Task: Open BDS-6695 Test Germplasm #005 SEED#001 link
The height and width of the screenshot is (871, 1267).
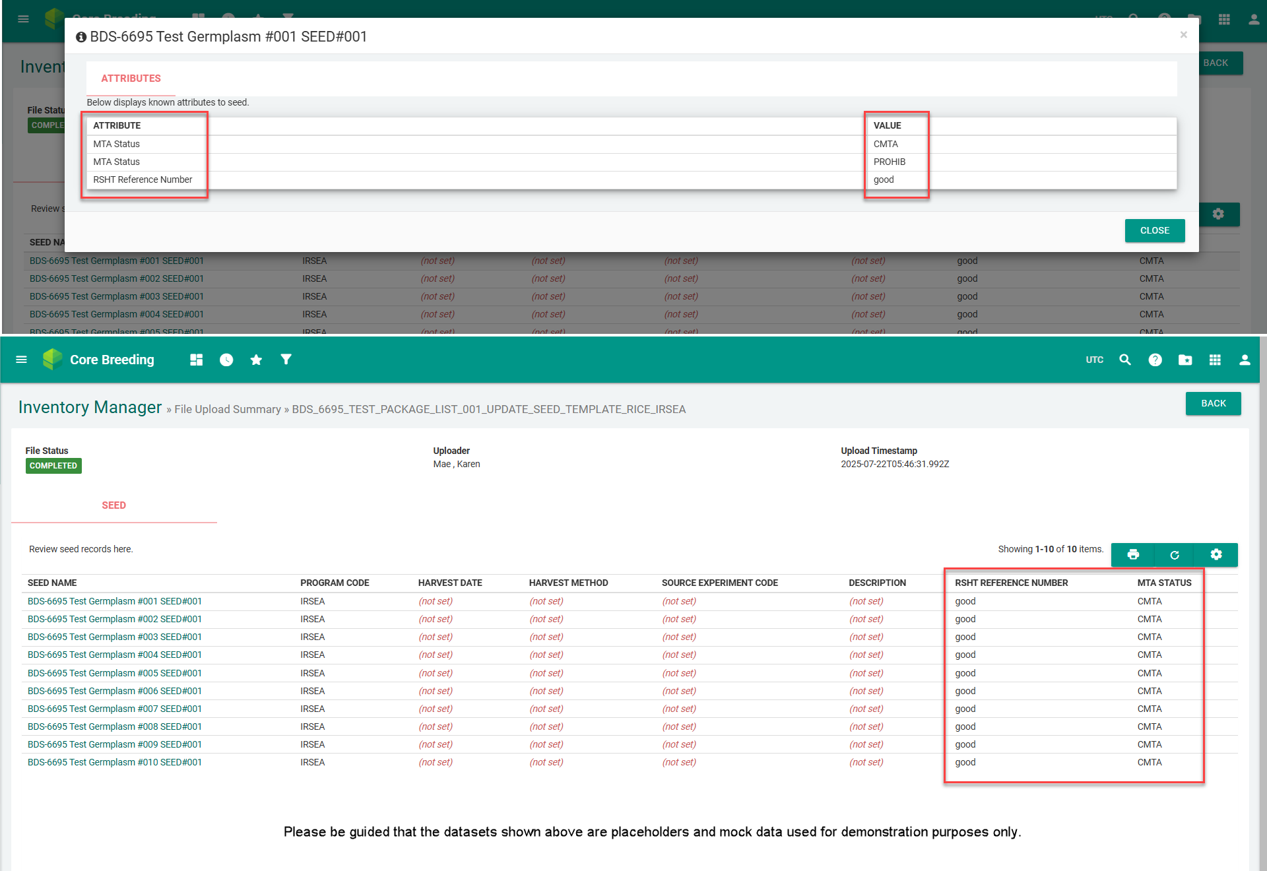Action: click(115, 673)
